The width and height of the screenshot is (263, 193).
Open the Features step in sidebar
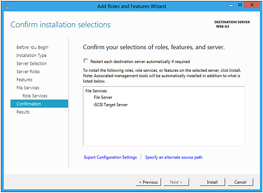coord(24,80)
